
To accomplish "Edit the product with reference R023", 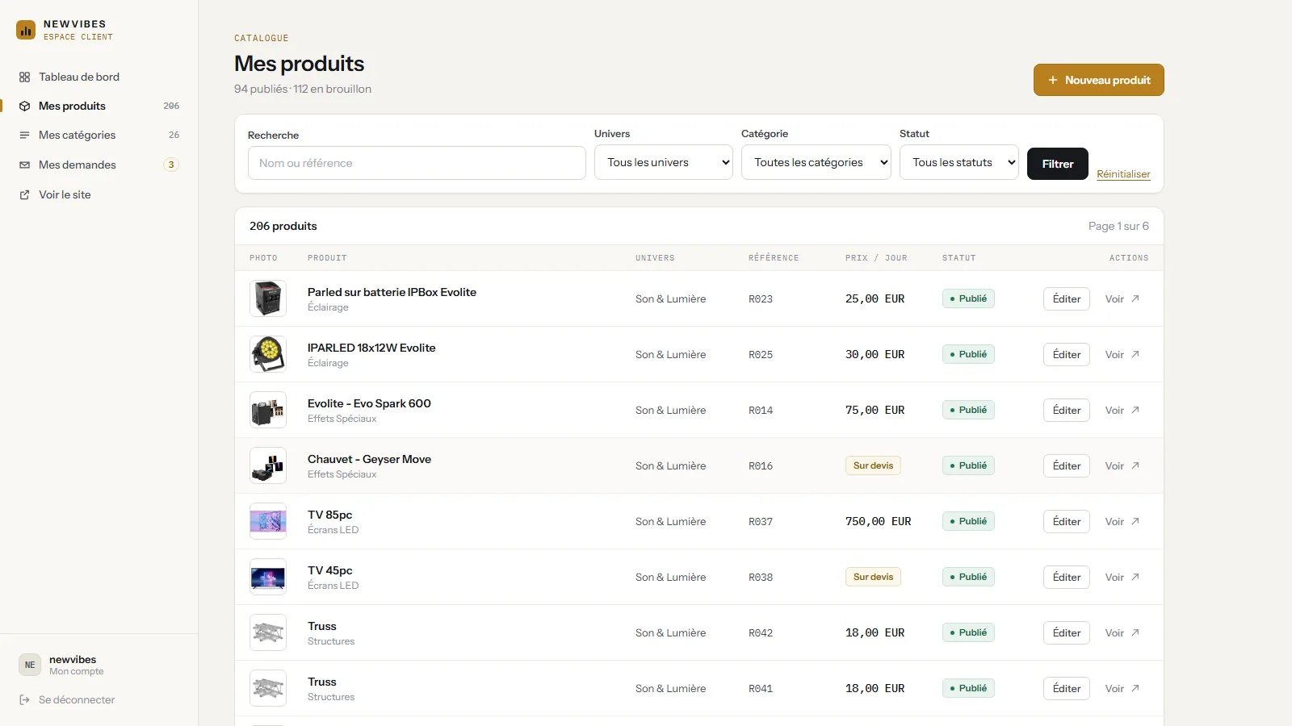I will (x=1066, y=298).
